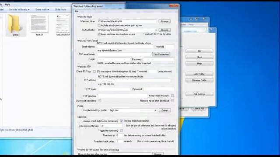Enable Download subfolders checkbox
The image size is (280, 157).
100,101
